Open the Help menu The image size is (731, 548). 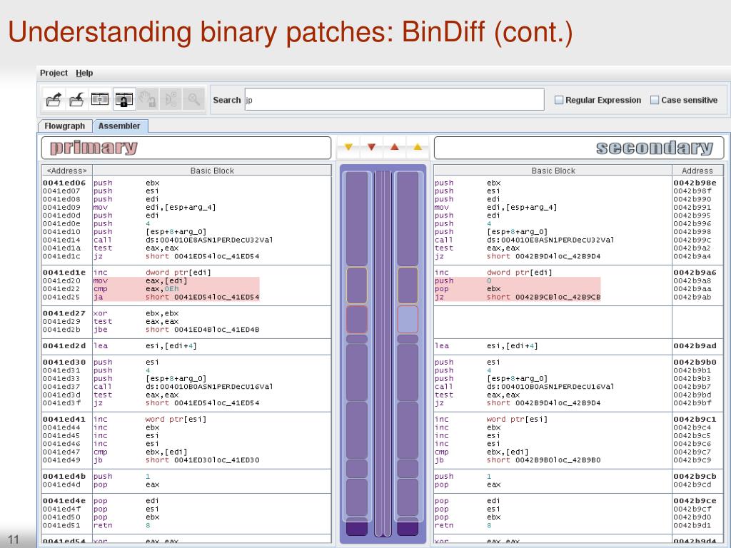tap(84, 73)
